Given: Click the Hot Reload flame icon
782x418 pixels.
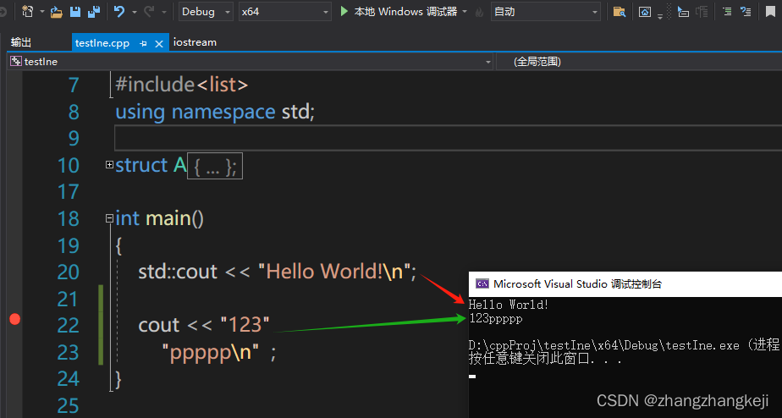Looking at the screenshot, I should 479,12.
